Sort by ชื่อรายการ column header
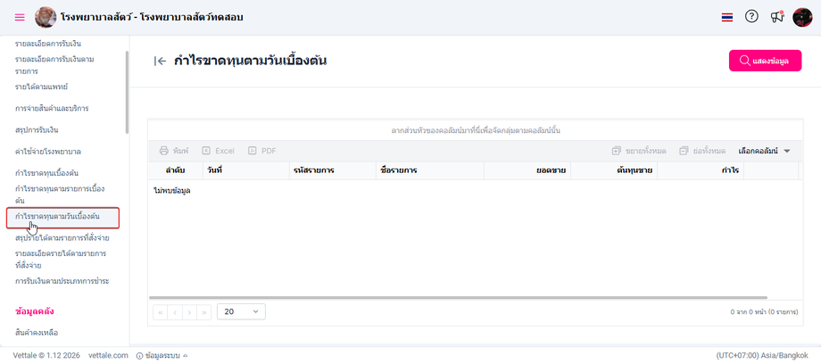Viewport: 821px width, 364px height. click(x=430, y=170)
